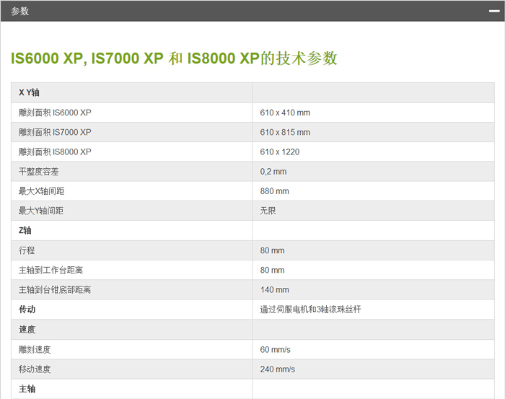Select value 880 mm
This screenshot has width=505, height=399.
[x=274, y=191]
